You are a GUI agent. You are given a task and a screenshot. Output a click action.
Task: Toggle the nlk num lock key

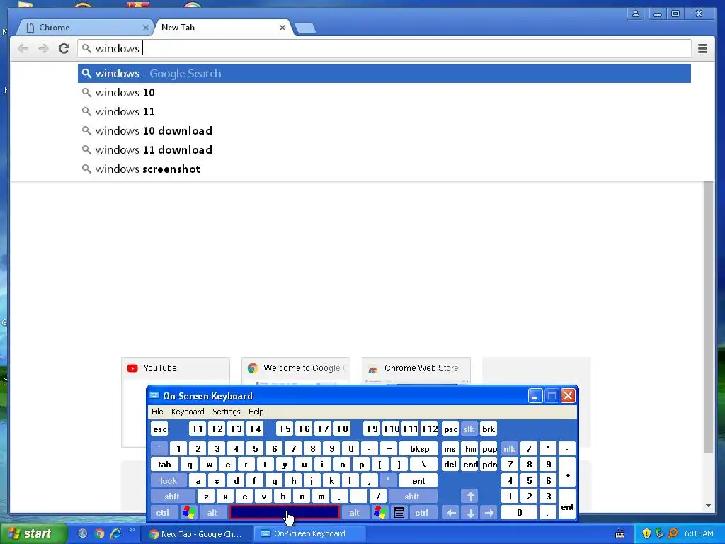click(510, 448)
